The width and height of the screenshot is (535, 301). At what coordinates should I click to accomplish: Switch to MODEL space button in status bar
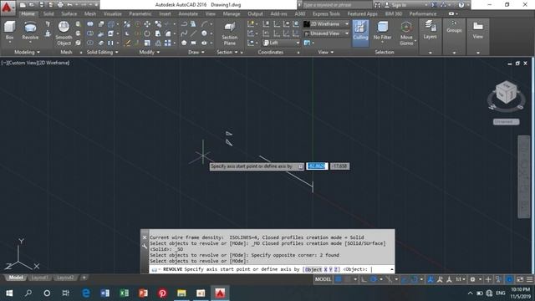click(x=323, y=279)
